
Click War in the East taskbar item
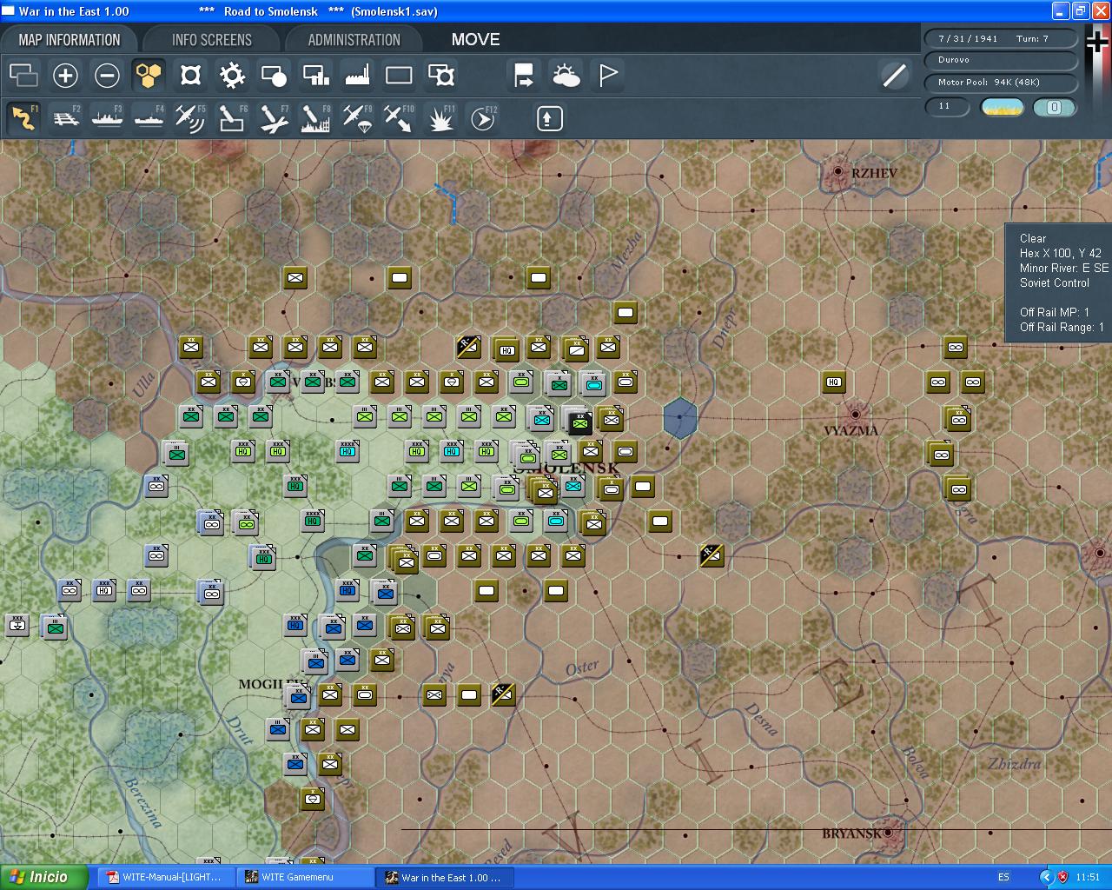tap(445, 877)
